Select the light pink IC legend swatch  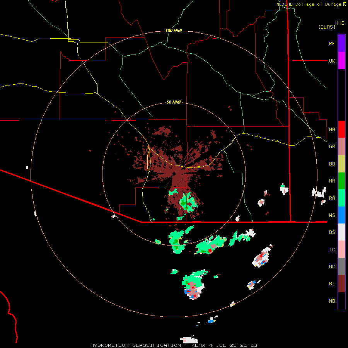click(341, 249)
